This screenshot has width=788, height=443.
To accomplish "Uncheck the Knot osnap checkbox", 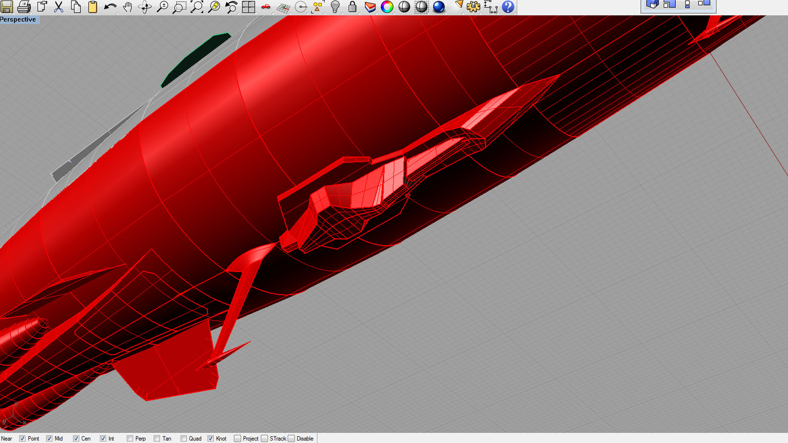I will point(211,438).
